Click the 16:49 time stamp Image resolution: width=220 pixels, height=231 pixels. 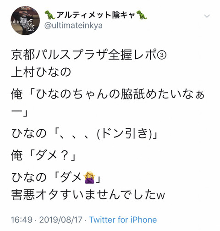coord(22,220)
